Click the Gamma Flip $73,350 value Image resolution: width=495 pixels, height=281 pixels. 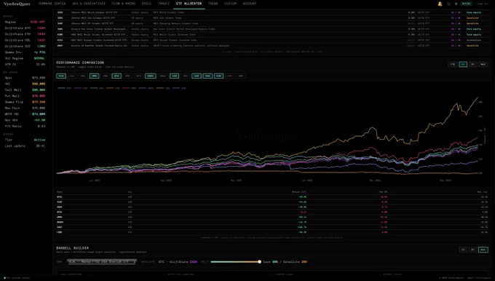tap(39, 102)
